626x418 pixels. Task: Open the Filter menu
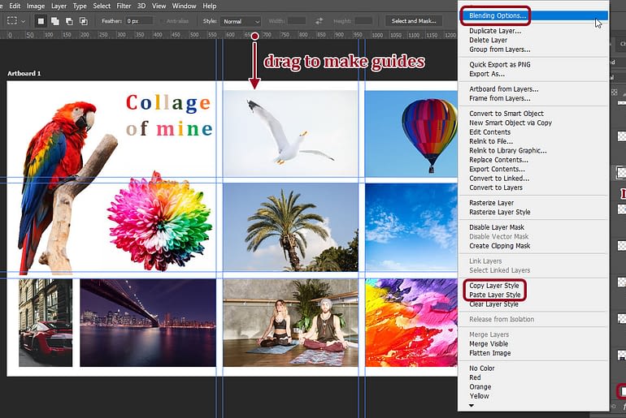tap(124, 6)
